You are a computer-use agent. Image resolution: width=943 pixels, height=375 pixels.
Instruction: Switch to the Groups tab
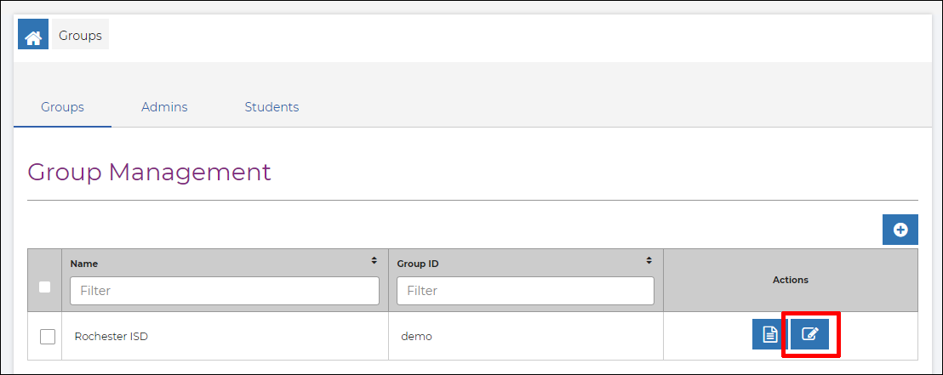(x=62, y=108)
